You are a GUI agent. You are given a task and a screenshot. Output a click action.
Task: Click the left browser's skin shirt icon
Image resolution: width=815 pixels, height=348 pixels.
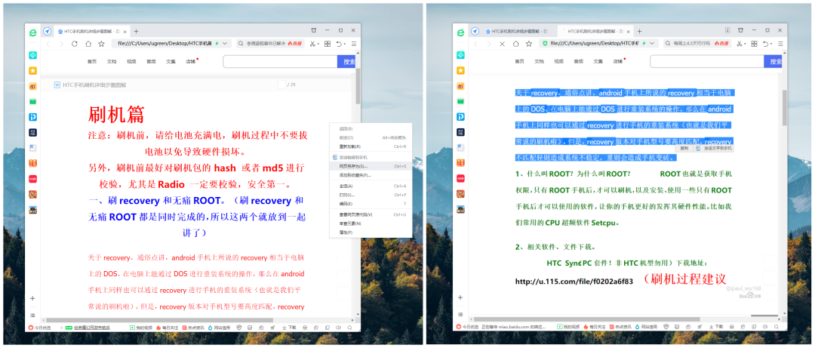click(x=314, y=31)
